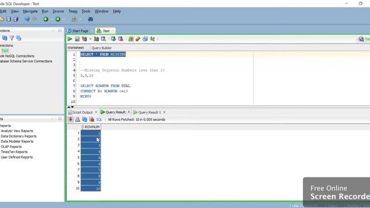Screen dimensions: 370x208
Task: Click the ROWNUM column header
Action: [91, 127]
